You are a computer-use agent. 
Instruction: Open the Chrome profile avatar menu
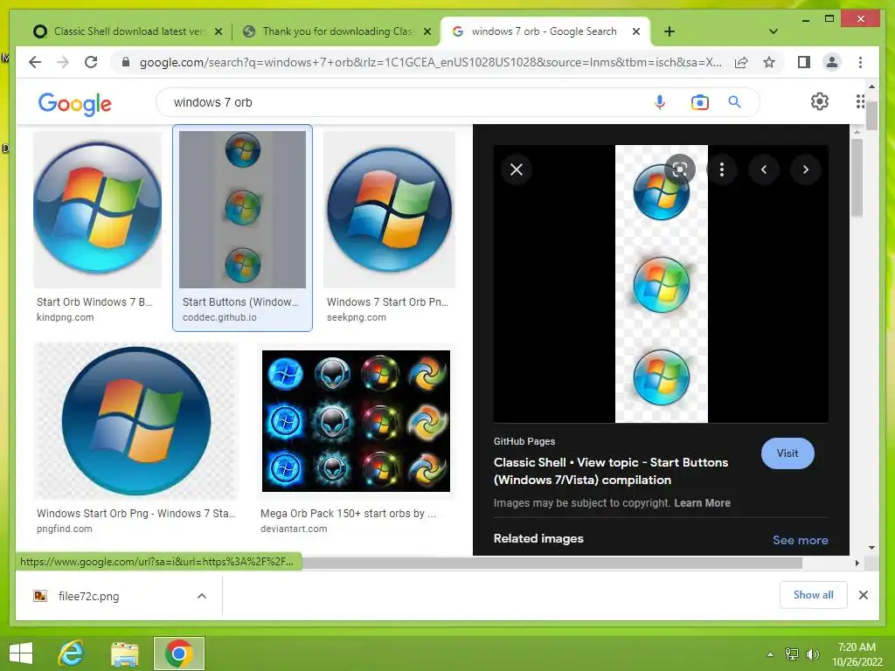[x=832, y=62]
